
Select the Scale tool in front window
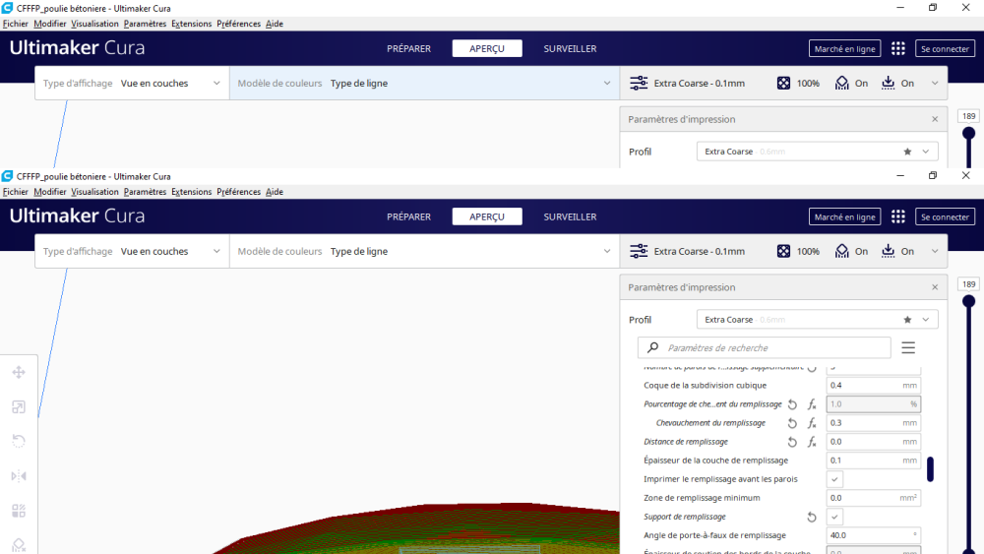19,407
